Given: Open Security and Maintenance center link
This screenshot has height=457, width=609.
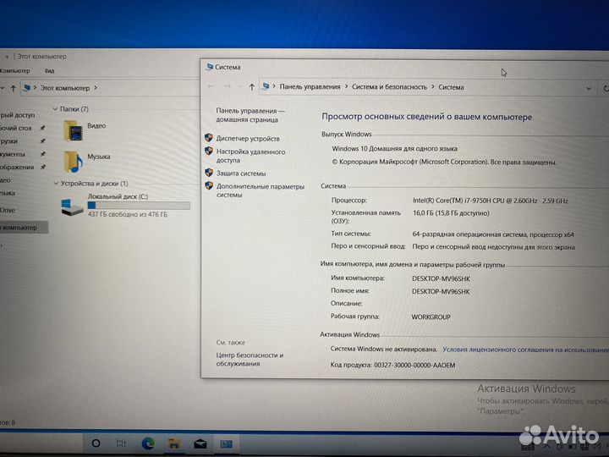Looking at the screenshot, I should 250,360.
